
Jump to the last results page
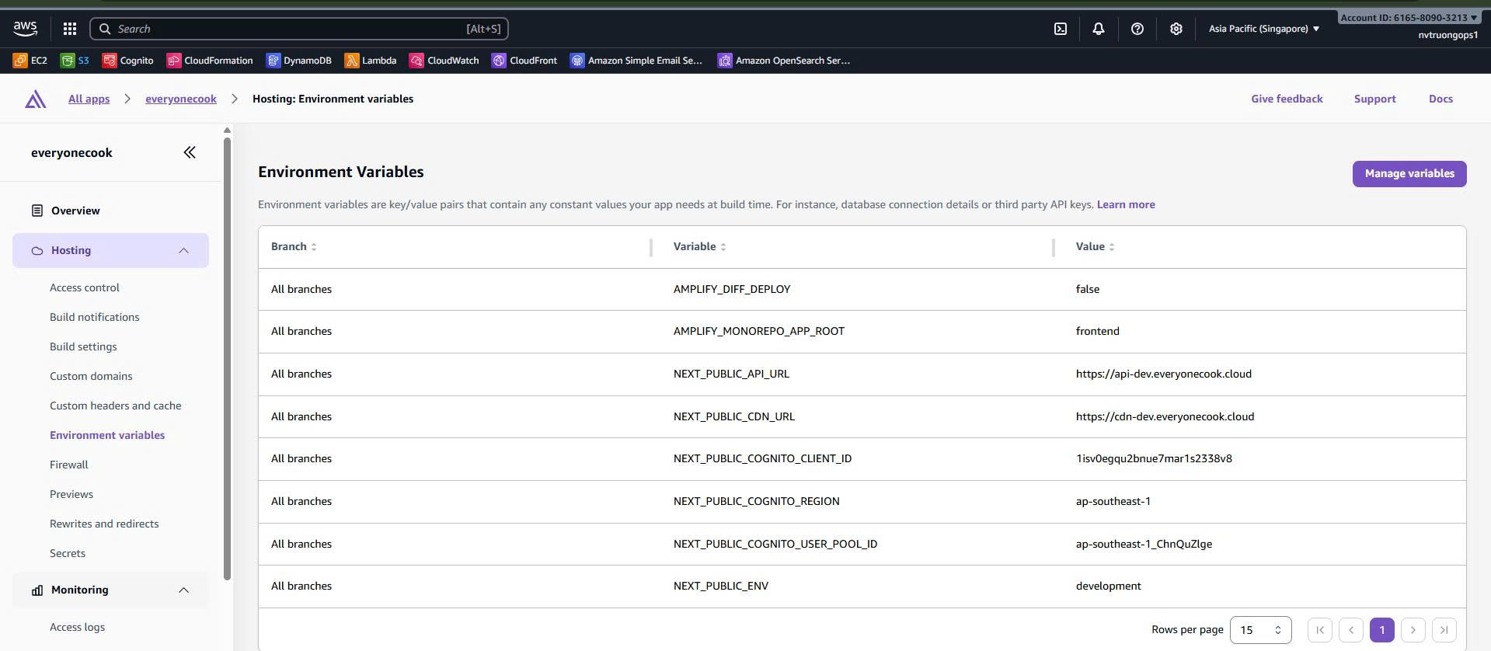pos(1444,630)
